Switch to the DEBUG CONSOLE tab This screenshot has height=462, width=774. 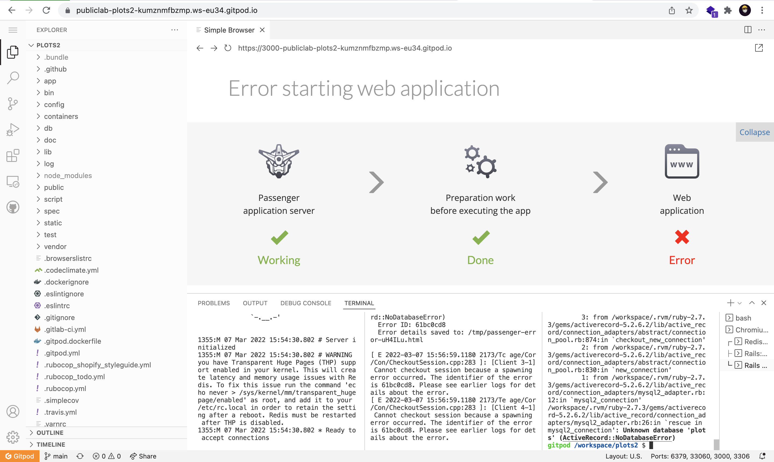[x=306, y=303]
